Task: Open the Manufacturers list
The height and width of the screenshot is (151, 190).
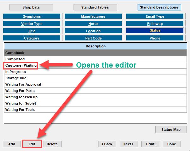Action: [x=93, y=16]
